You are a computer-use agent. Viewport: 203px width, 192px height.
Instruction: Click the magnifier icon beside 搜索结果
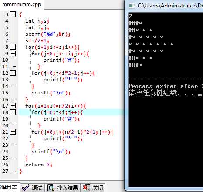coord(51,188)
